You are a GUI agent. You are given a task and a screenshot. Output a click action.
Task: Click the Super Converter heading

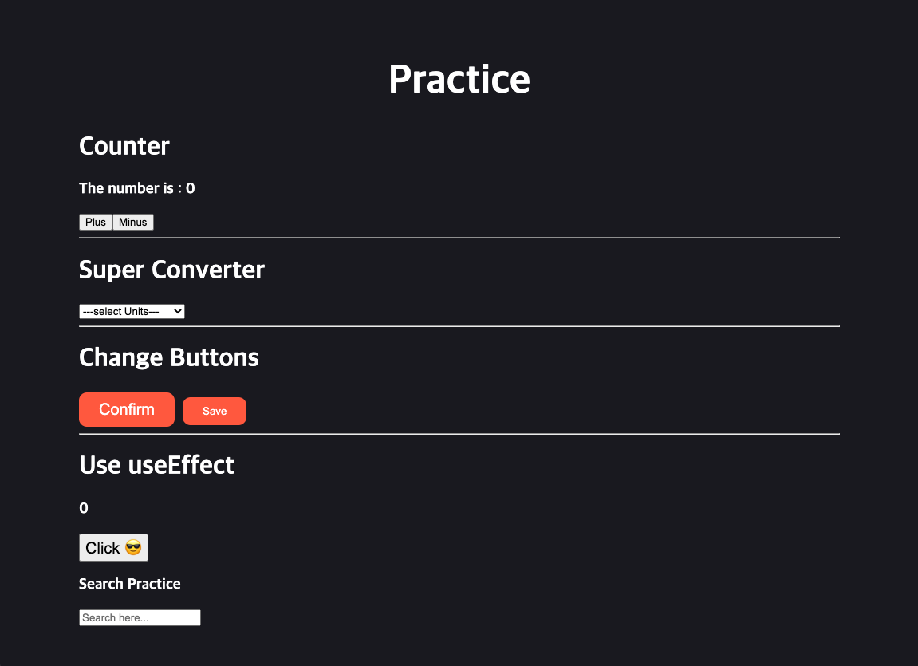171,270
